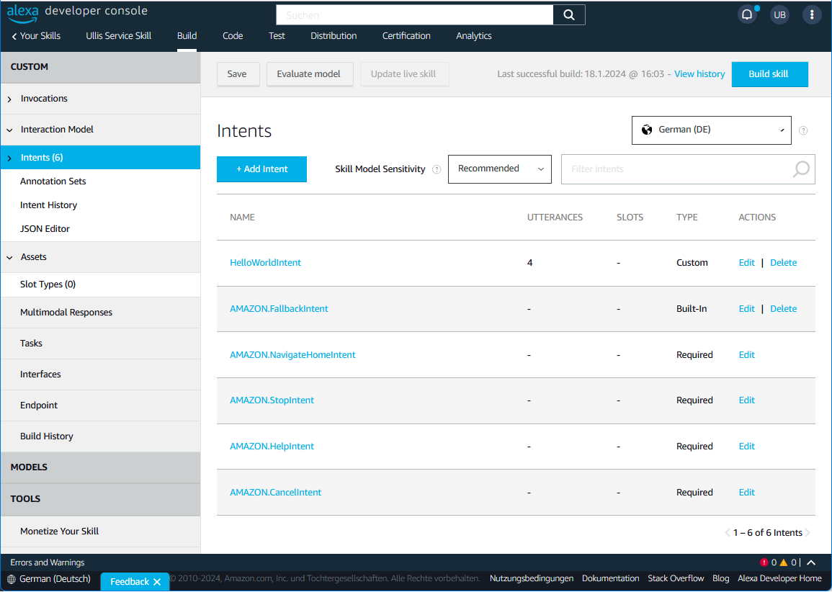Click the Save button
This screenshot has width=832, height=592.
[x=237, y=74]
